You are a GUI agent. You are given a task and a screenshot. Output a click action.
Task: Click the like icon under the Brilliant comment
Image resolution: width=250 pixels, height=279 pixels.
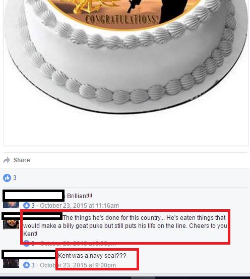click(26, 206)
